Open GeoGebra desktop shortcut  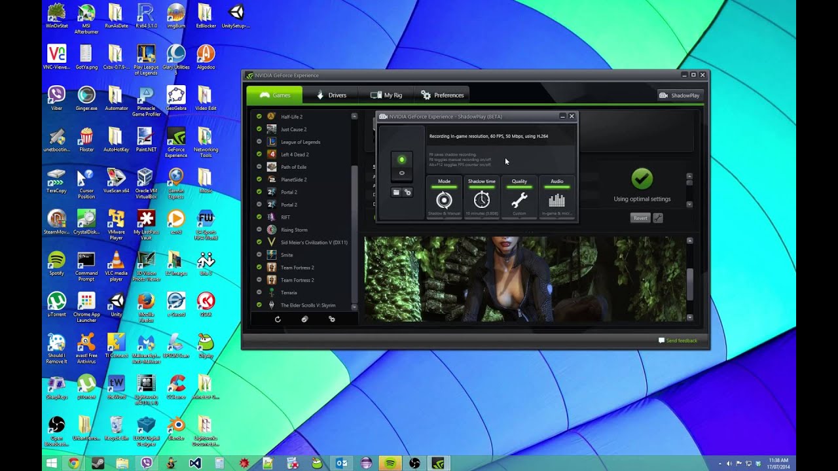tap(176, 98)
